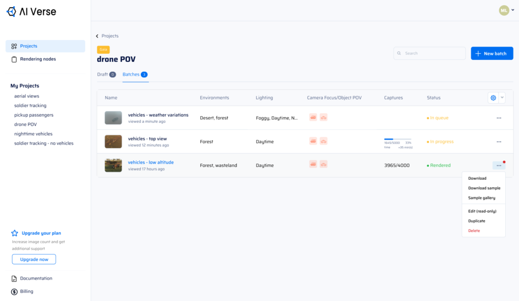
Task: Click first camera focus icon in low altitude row
Action: 313,164
